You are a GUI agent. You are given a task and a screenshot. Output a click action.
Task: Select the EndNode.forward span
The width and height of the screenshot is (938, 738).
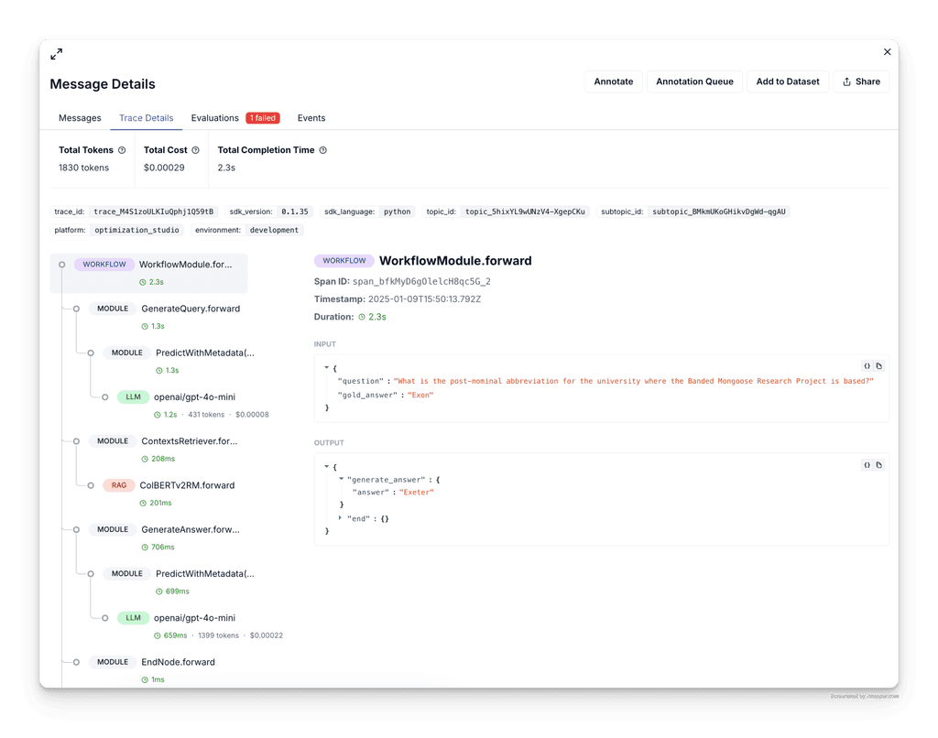point(180,662)
